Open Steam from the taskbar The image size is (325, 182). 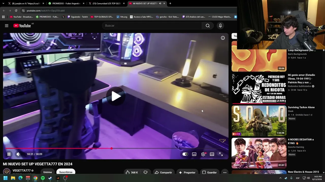point(50,178)
